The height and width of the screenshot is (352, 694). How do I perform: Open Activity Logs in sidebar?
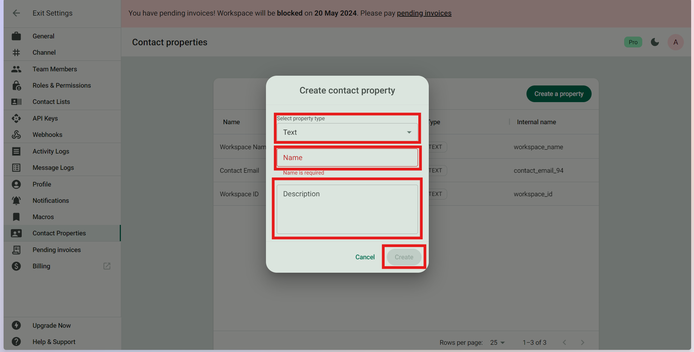51,151
